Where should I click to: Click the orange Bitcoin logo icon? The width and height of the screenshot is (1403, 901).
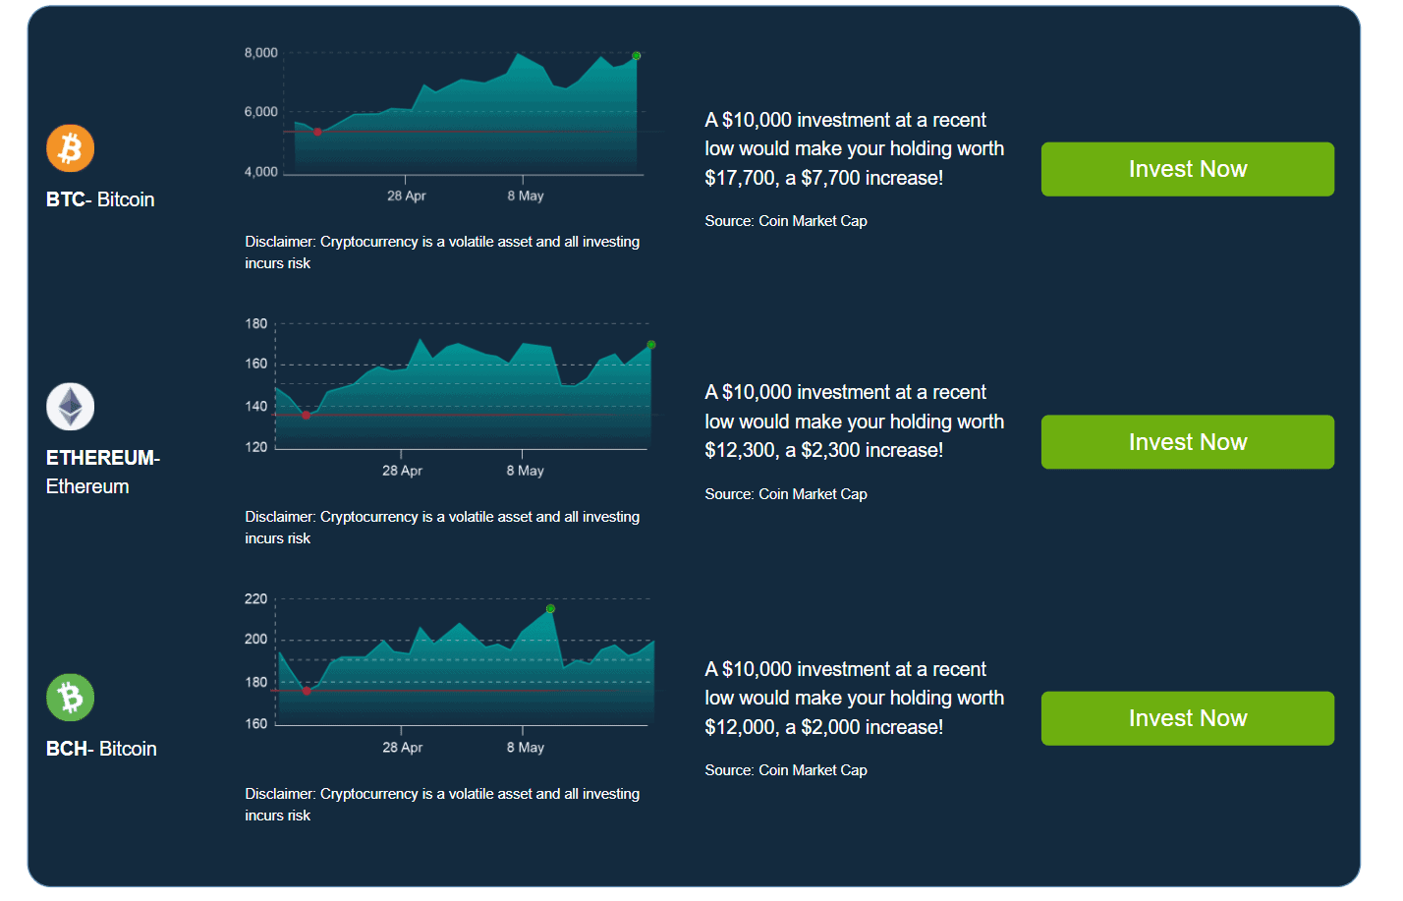(x=70, y=147)
